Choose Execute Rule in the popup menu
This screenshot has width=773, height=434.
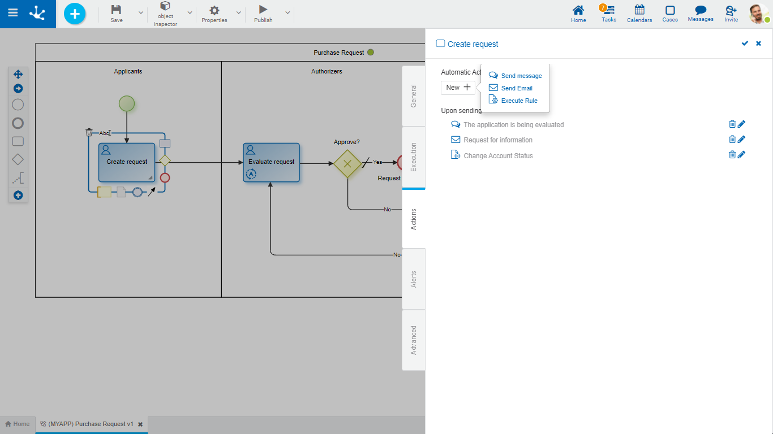coord(518,101)
